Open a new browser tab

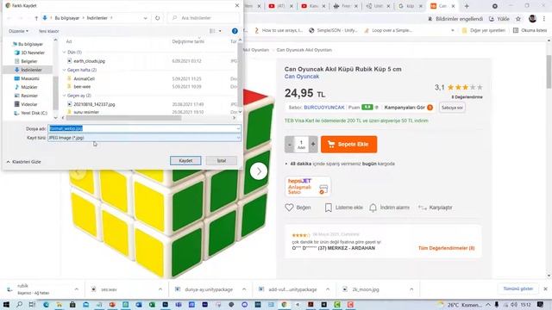[x=467, y=6]
